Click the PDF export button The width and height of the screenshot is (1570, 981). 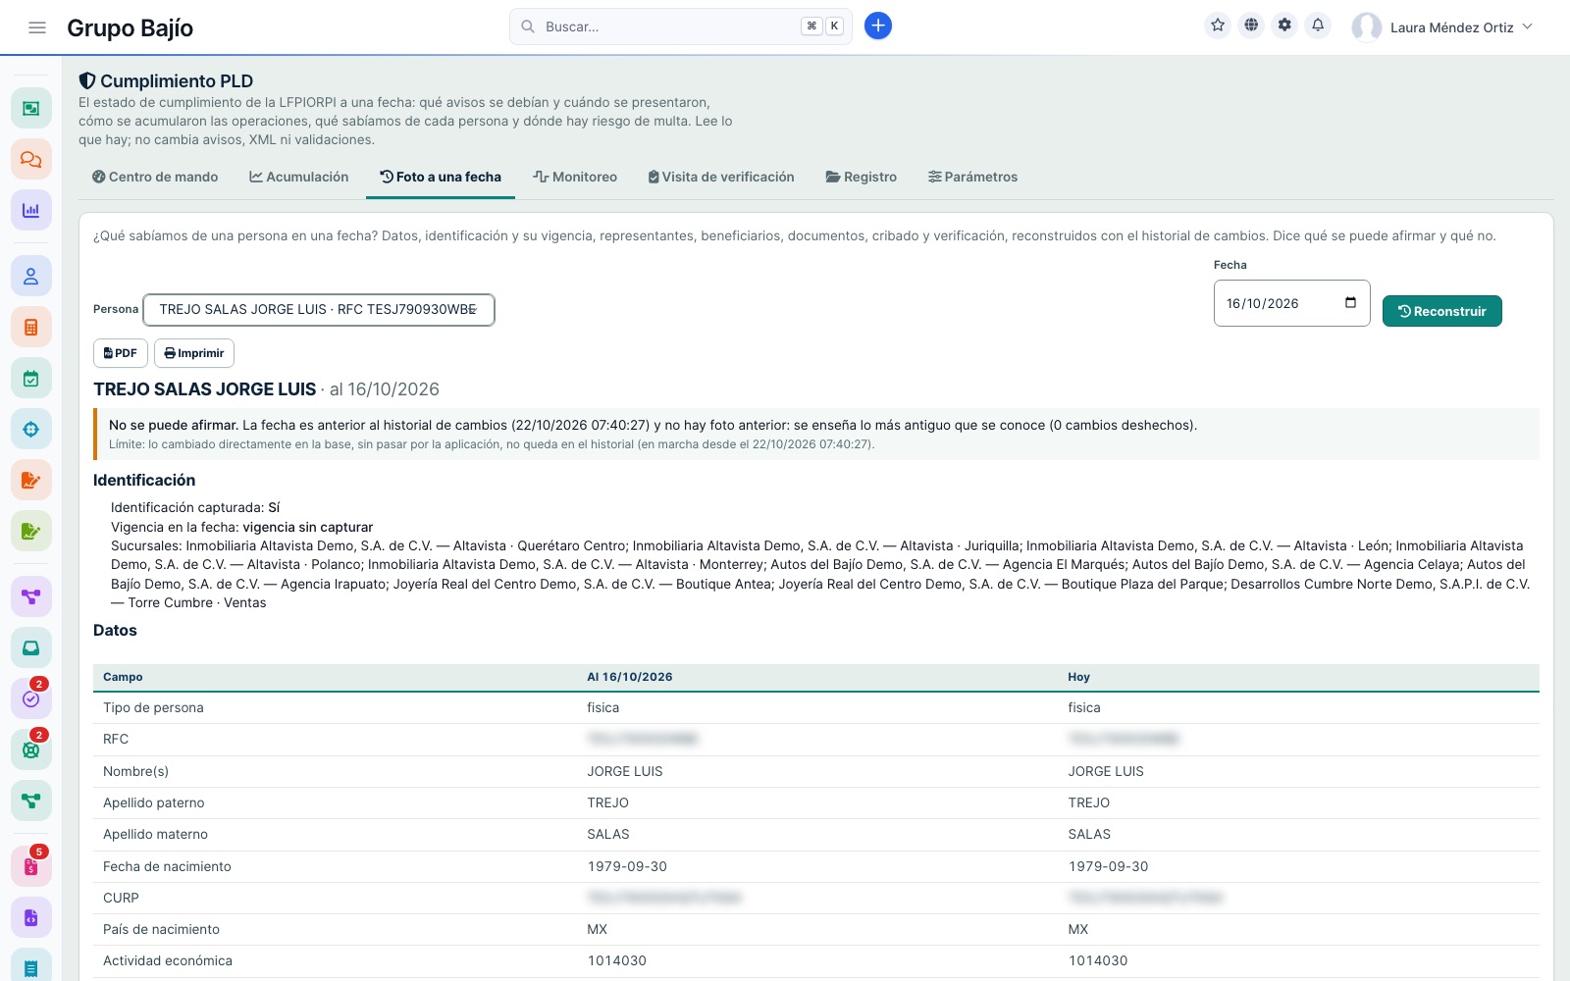click(x=121, y=353)
